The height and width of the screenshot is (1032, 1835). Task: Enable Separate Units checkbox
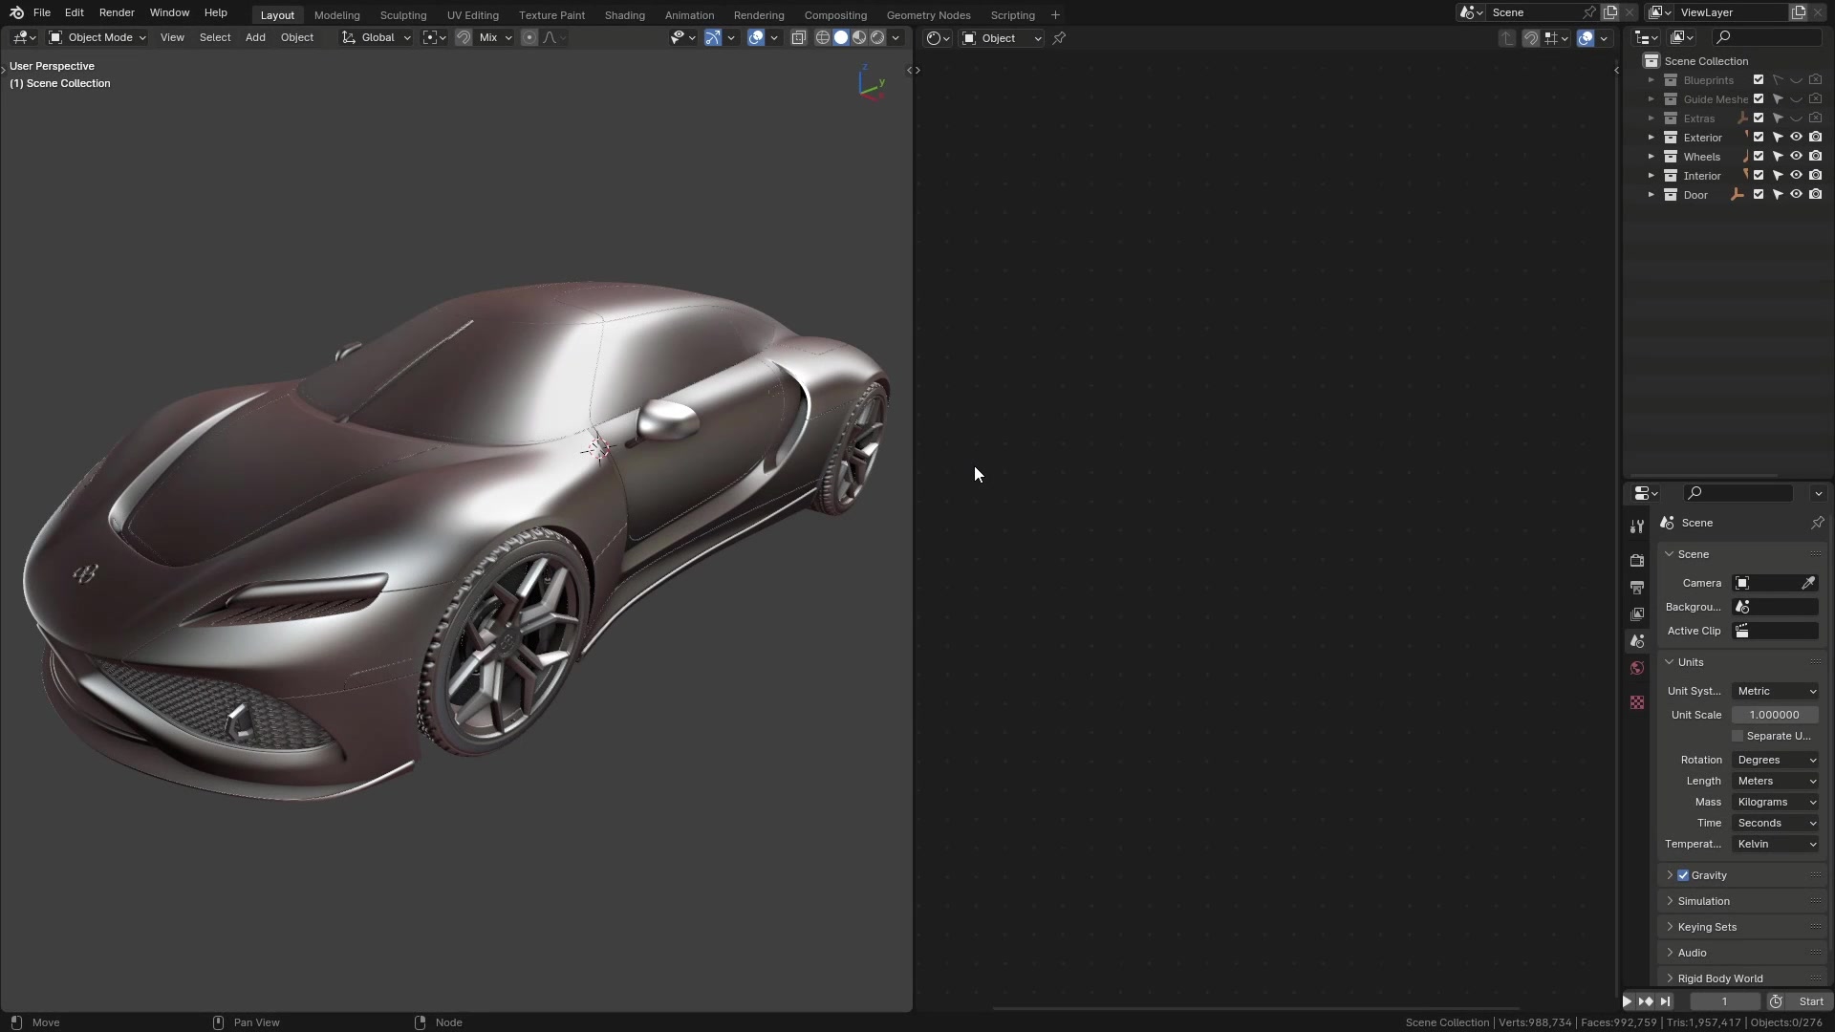1738,736
